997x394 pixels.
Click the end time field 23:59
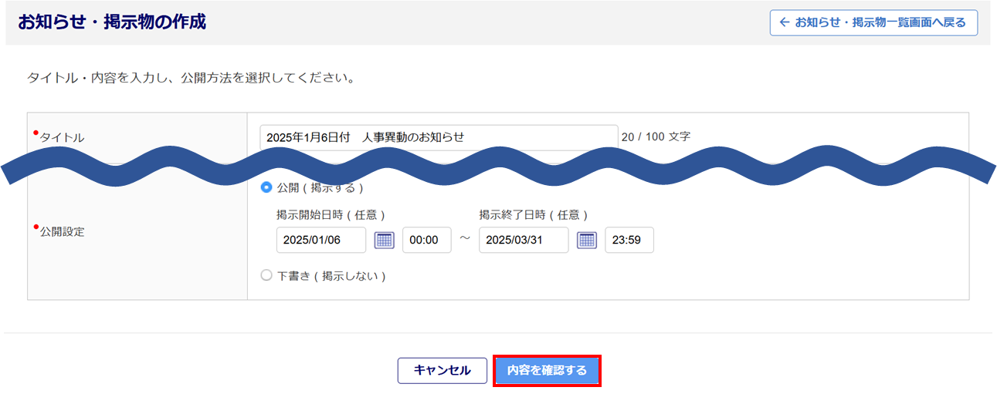[629, 240]
